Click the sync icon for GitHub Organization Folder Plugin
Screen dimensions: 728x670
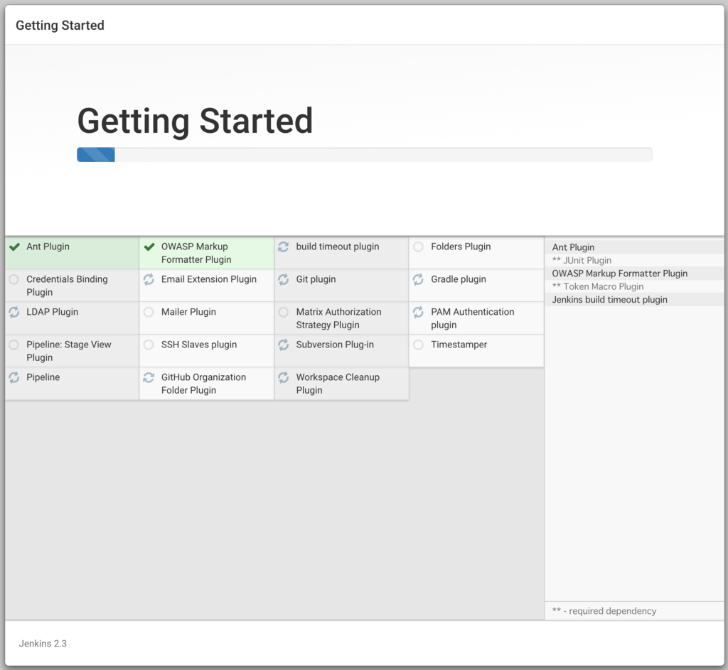pos(149,378)
